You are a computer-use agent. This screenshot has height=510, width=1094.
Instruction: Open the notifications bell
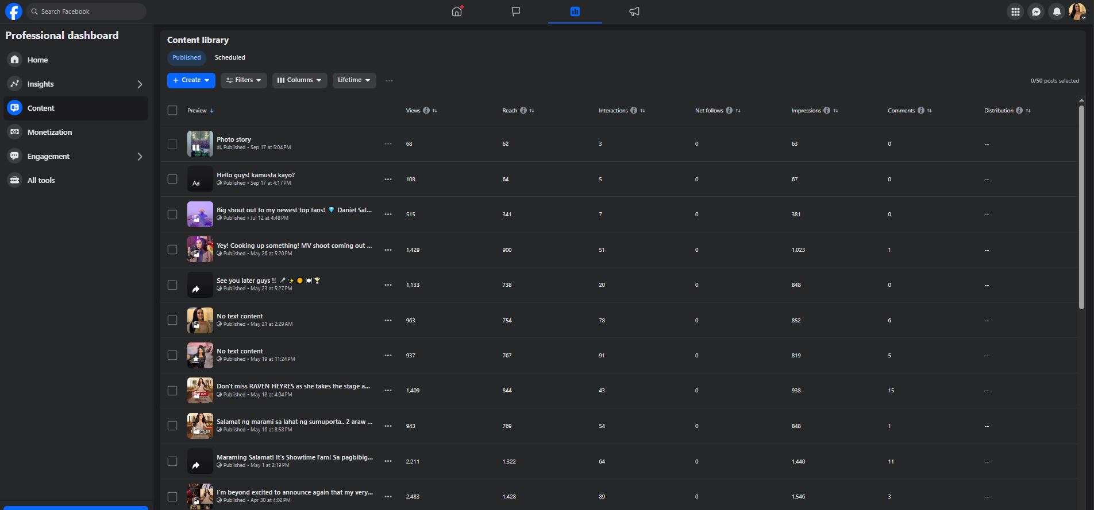click(1057, 11)
